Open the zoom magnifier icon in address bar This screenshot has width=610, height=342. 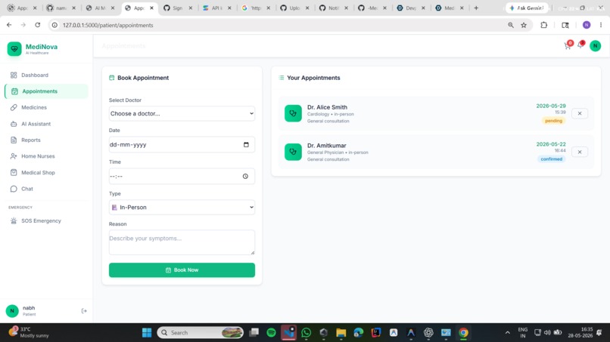tap(510, 25)
